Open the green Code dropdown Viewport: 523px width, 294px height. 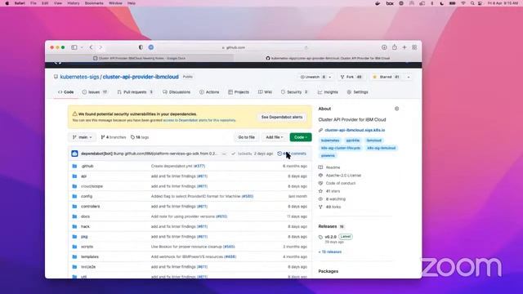[x=301, y=137]
